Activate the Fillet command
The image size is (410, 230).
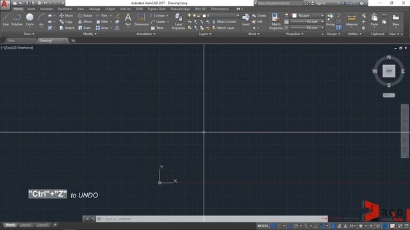coord(102,22)
